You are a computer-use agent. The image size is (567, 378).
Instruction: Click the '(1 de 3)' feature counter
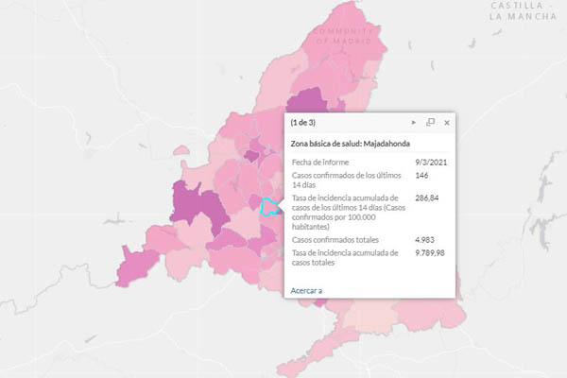point(304,123)
